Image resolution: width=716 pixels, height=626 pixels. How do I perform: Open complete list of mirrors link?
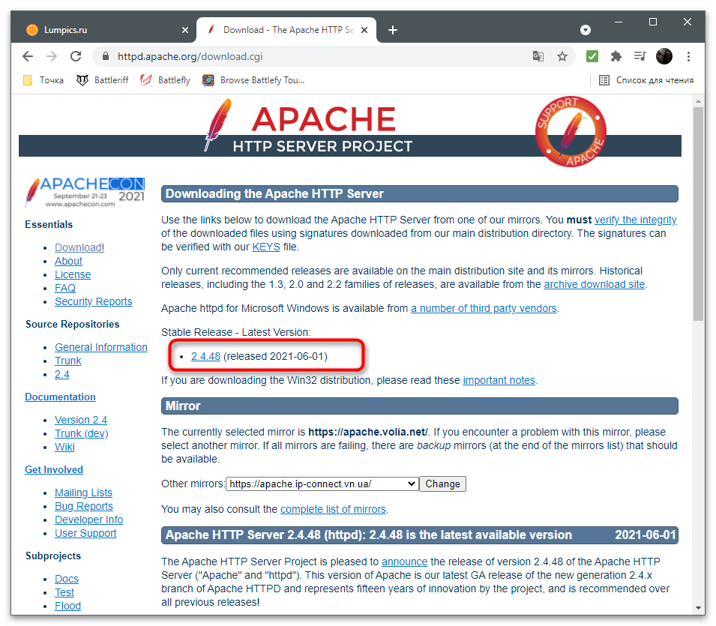(333, 509)
